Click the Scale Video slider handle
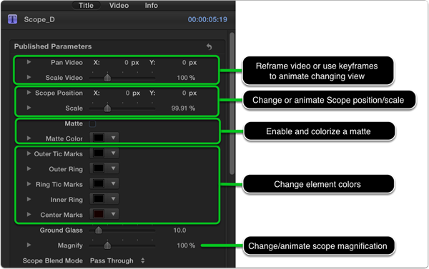 click(x=107, y=78)
